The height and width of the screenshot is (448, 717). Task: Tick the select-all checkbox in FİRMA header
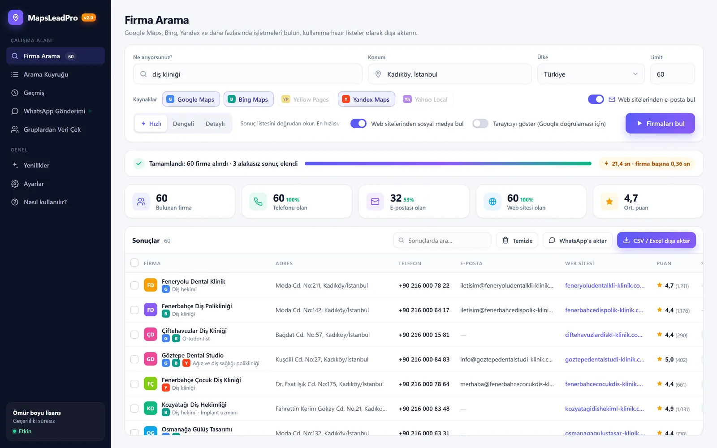pyautogui.click(x=134, y=263)
